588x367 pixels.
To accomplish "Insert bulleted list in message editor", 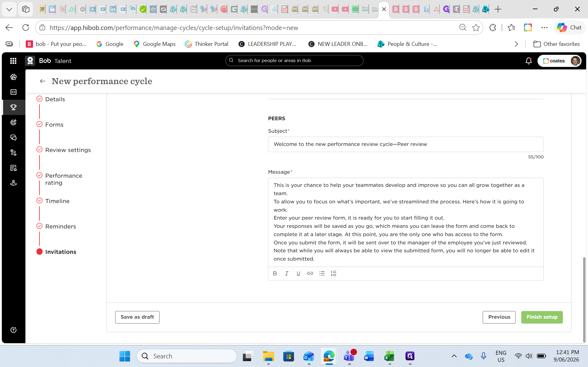I will point(322,273).
